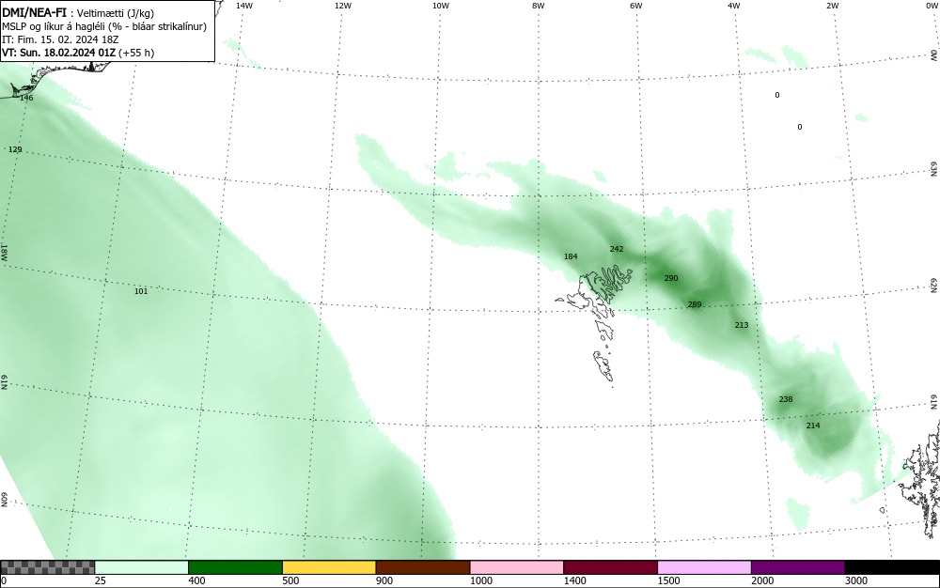Click the map value 129
Viewport: 940px width, 588px height.
click(x=15, y=149)
